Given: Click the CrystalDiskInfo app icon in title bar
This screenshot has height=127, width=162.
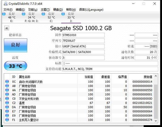Looking at the screenshot, I should (6, 4).
